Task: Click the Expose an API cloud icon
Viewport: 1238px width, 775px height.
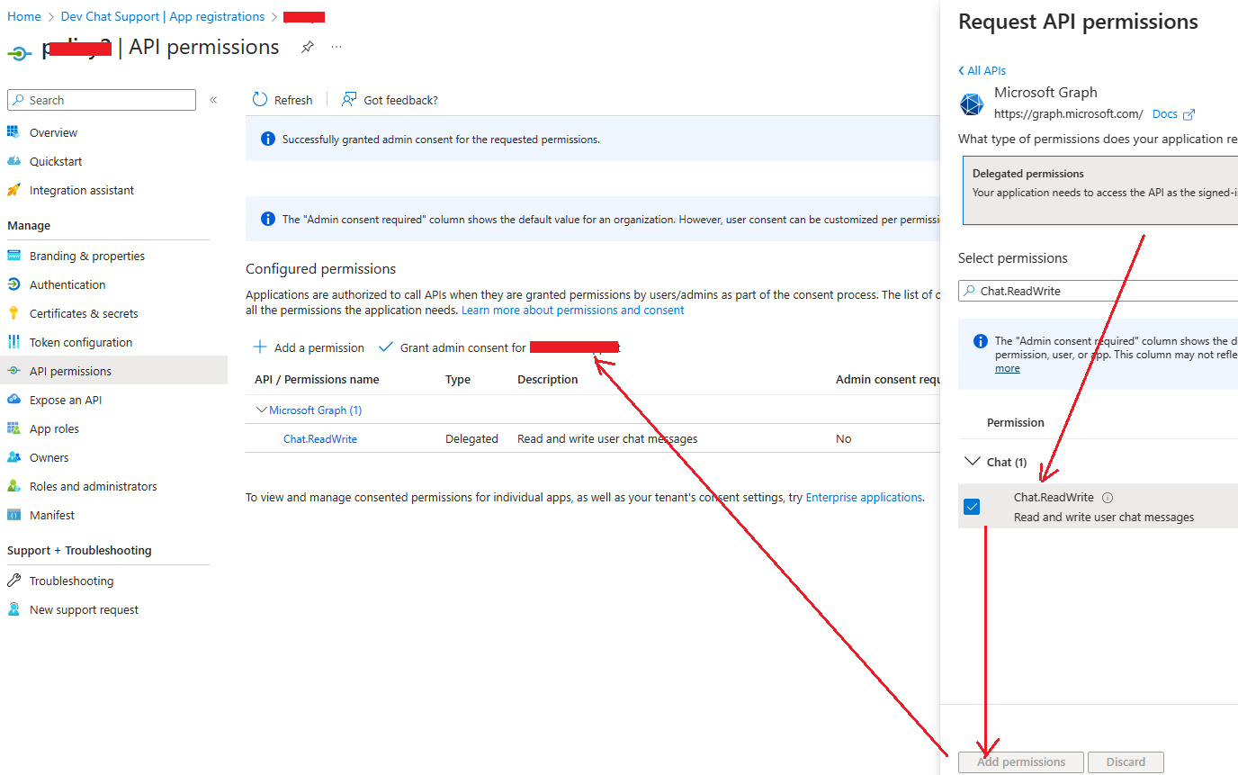Action: [x=13, y=400]
